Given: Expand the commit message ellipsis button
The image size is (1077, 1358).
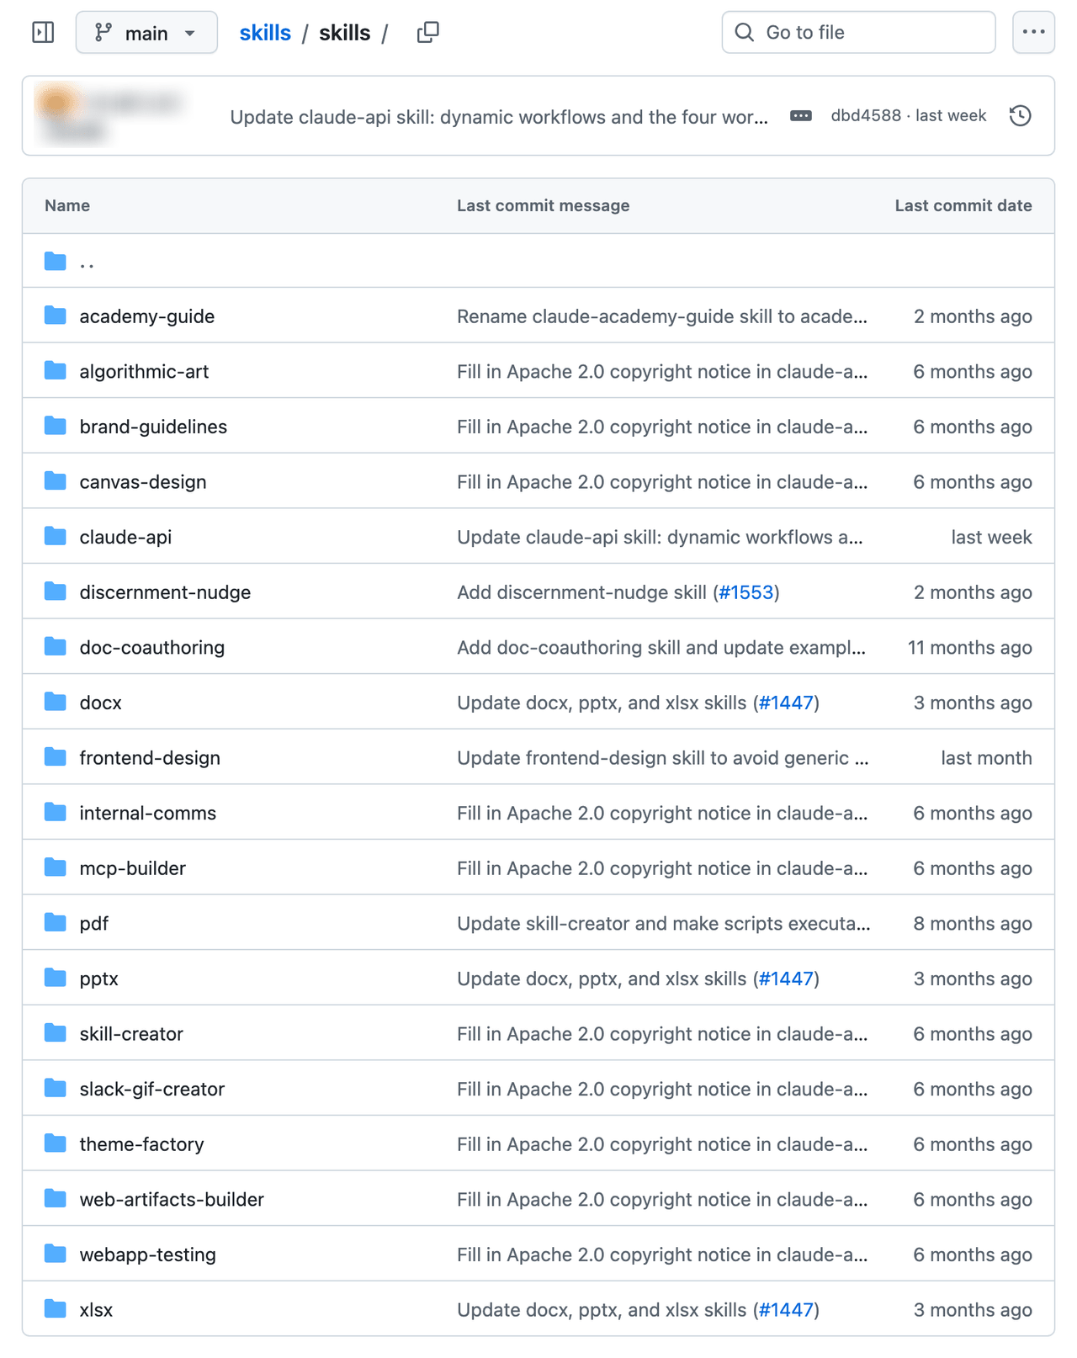Looking at the screenshot, I should point(801,116).
